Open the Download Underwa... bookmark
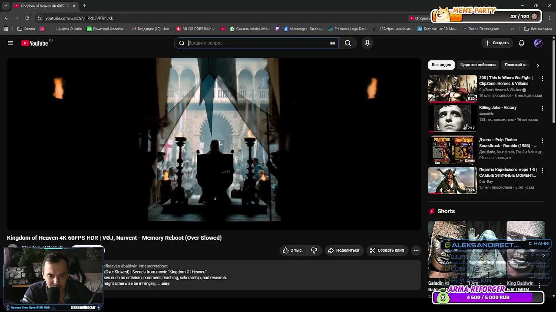 (x=106, y=29)
